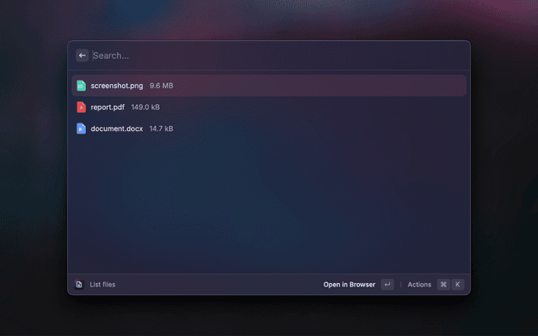Click the K key shortcut badge
538x336 pixels.
click(457, 284)
